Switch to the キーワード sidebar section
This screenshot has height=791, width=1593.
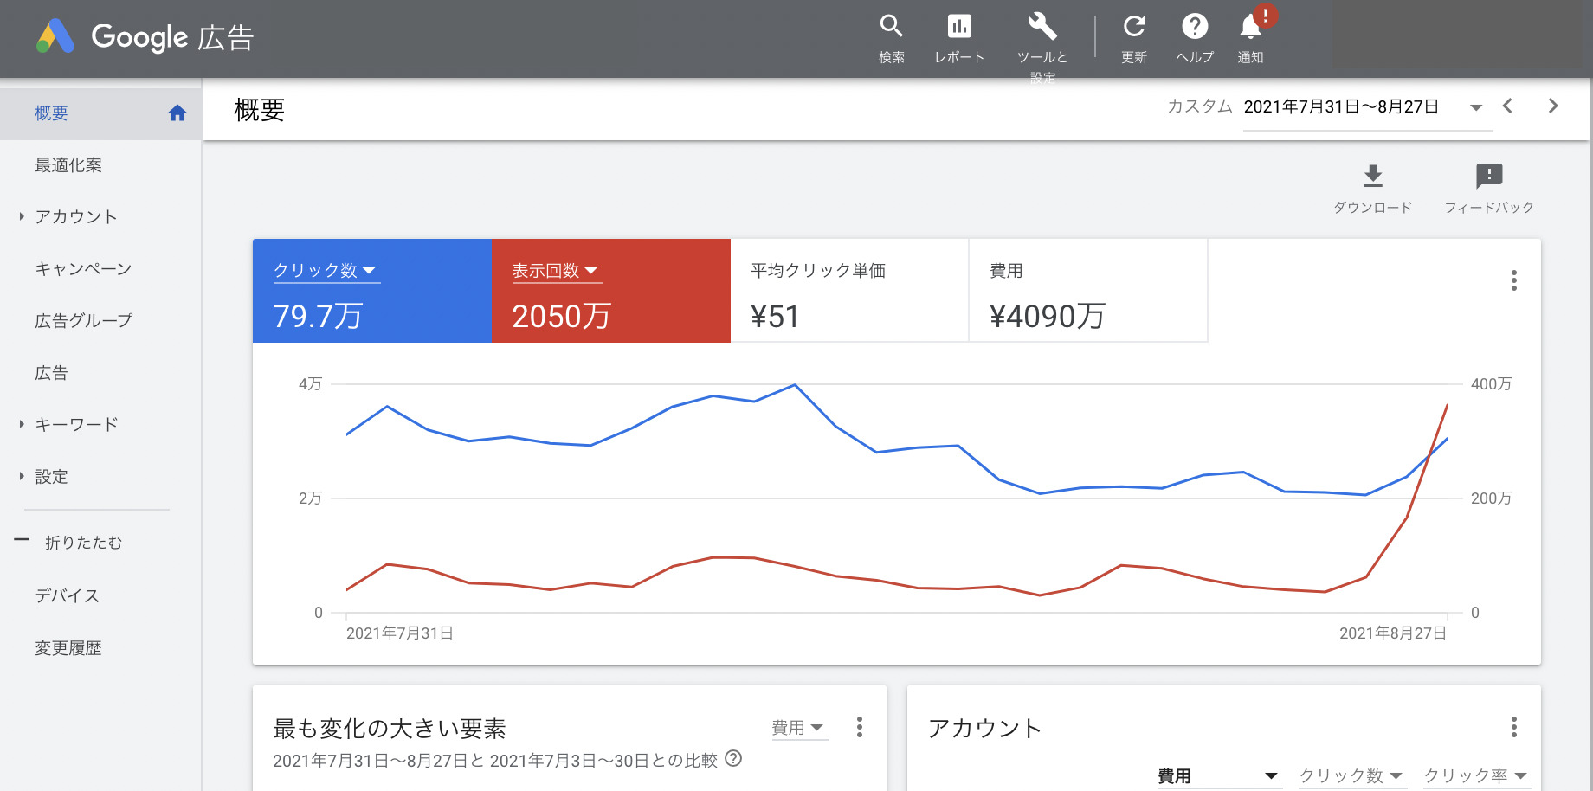point(76,424)
